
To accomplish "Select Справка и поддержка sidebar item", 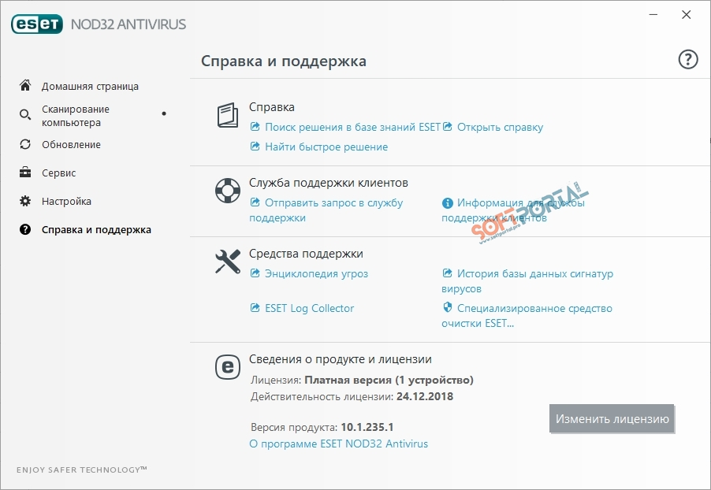I will click(97, 230).
